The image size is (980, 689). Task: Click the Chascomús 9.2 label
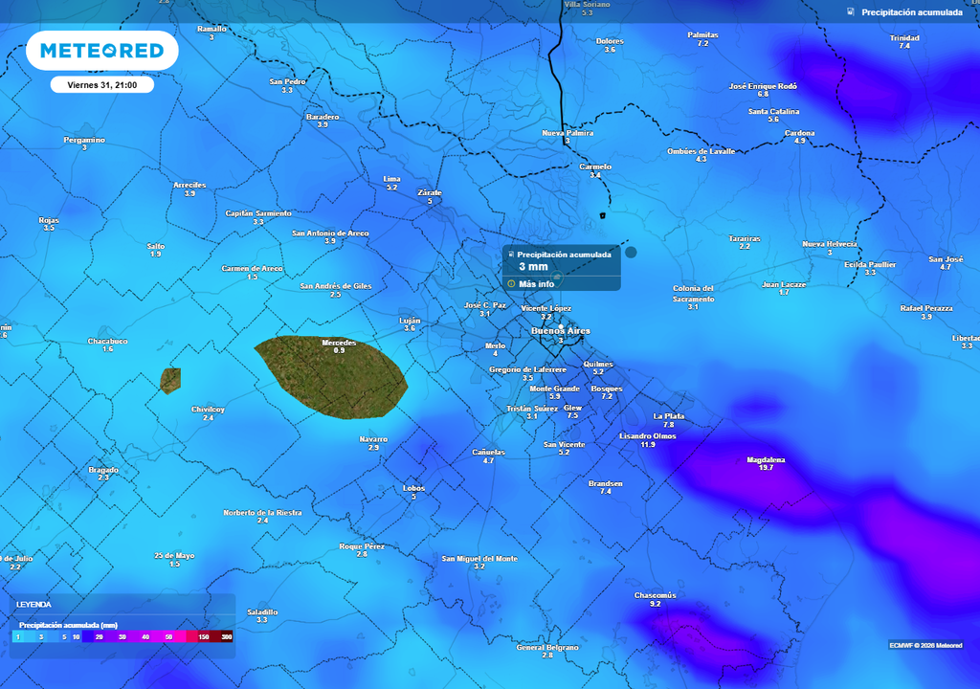pos(655,599)
